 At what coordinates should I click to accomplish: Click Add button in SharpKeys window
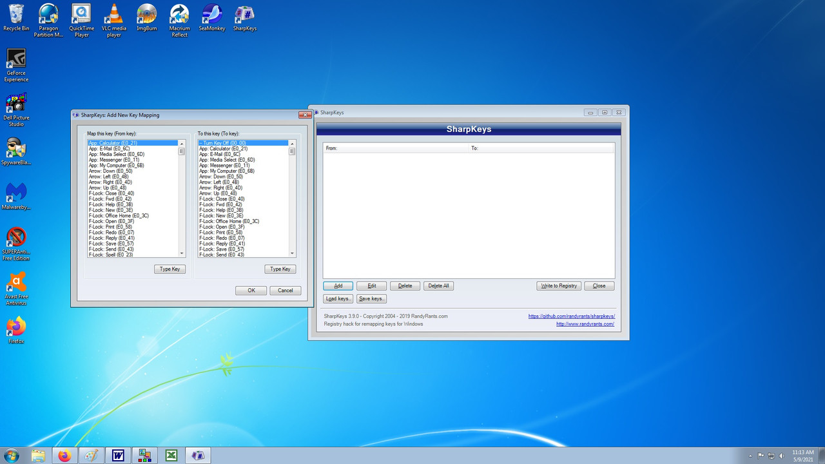coord(338,285)
